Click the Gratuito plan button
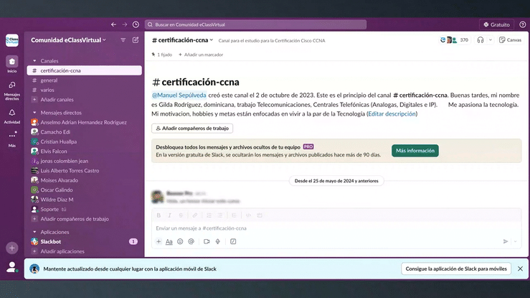The height and width of the screenshot is (298, 530). pos(496,24)
